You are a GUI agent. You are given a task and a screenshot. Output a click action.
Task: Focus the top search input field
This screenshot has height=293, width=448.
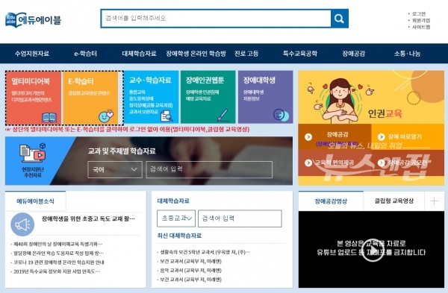pyautogui.click(x=216, y=19)
